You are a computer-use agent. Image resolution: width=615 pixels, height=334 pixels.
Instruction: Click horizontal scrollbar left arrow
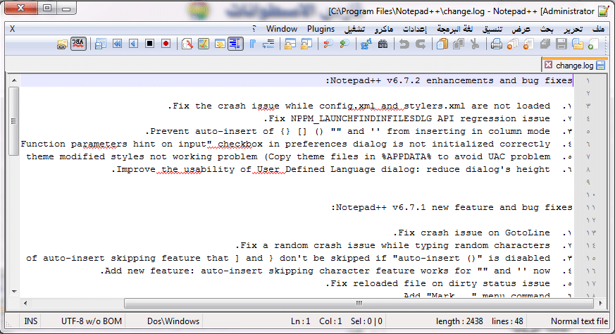pos(25,303)
